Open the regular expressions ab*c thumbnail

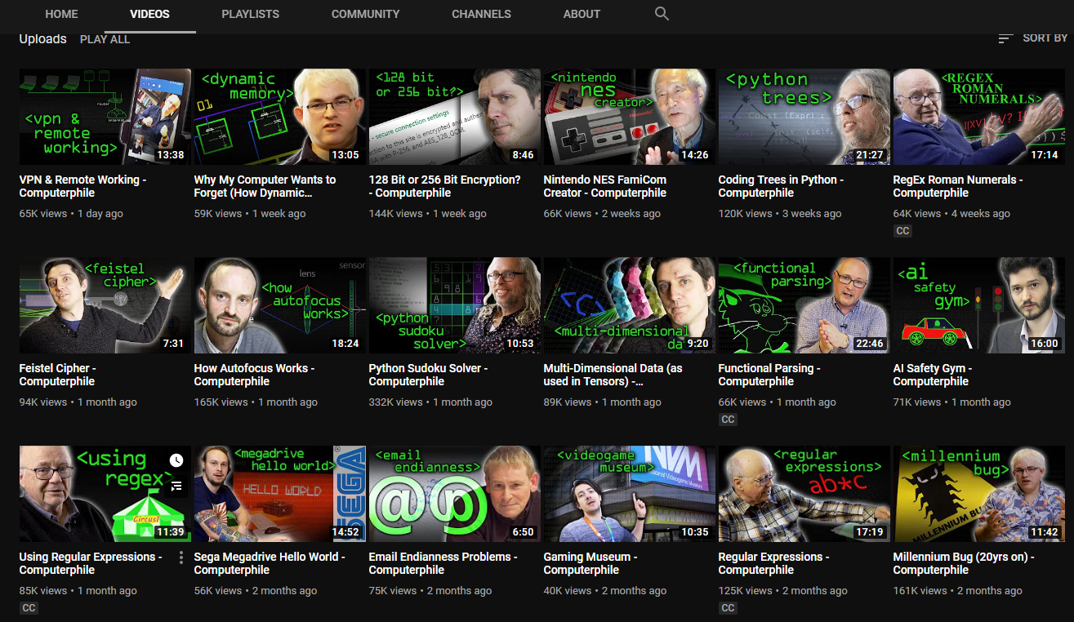click(x=804, y=494)
